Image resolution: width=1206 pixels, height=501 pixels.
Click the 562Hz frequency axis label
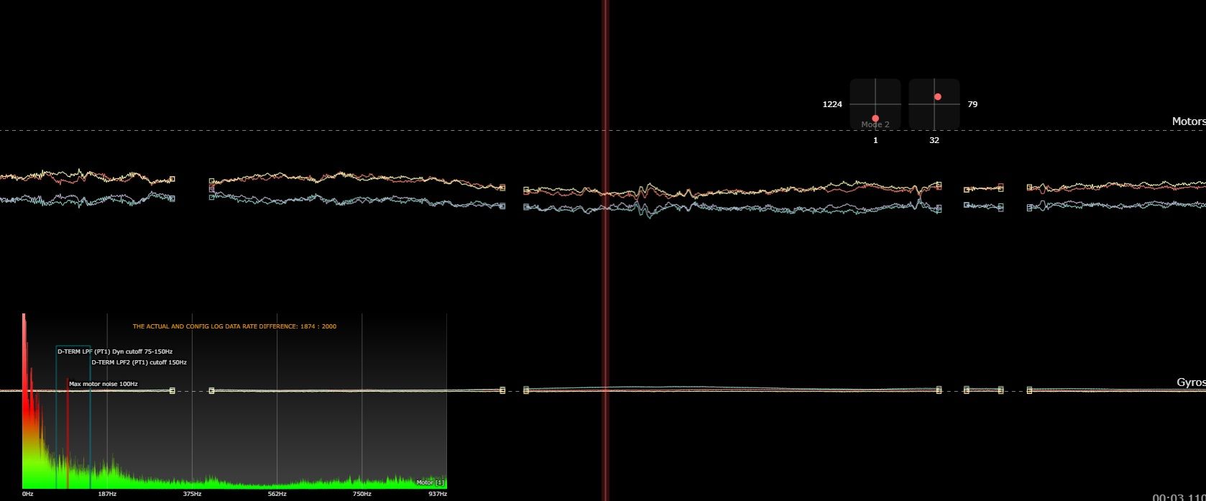coord(277,495)
